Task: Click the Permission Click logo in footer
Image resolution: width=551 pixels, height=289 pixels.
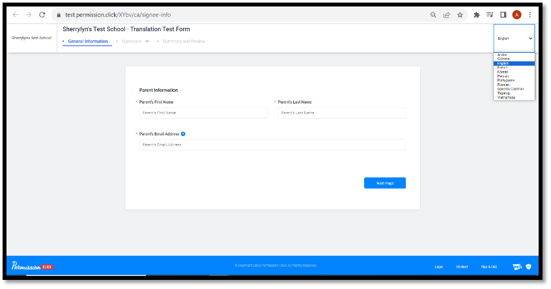Action: tap(32, 266)
